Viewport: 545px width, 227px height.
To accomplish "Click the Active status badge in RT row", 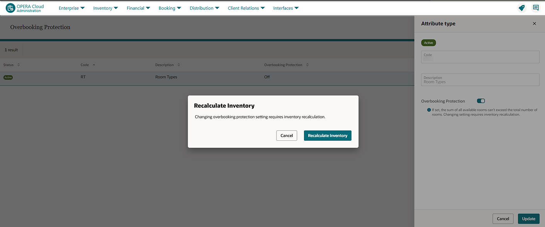I will tap(8, 77).
